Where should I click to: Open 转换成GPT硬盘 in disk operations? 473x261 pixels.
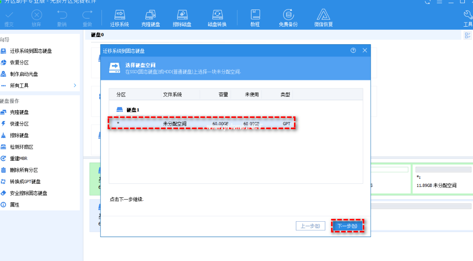[x=25, y=182]
